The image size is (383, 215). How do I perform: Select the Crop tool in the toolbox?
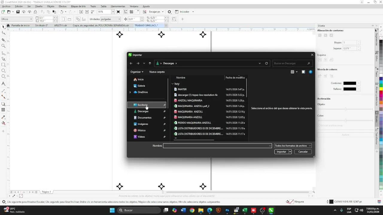3,40
